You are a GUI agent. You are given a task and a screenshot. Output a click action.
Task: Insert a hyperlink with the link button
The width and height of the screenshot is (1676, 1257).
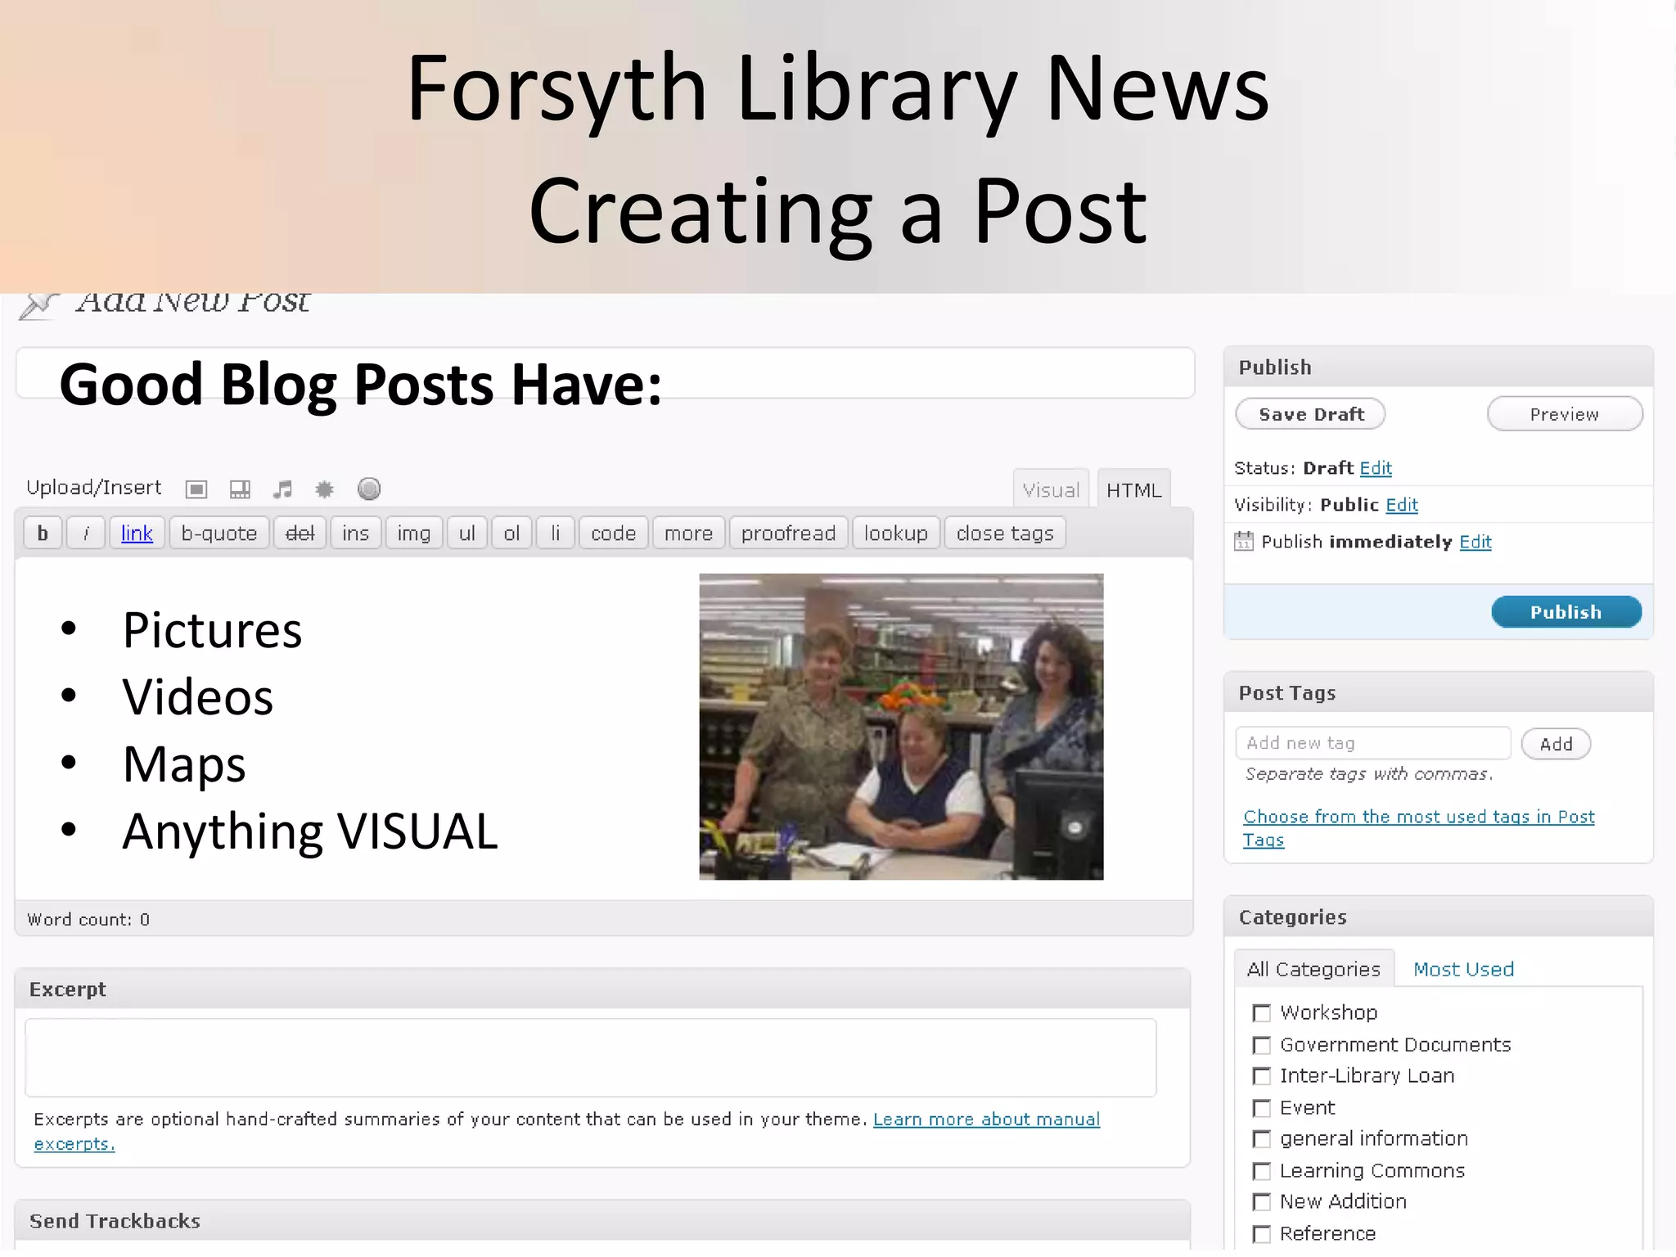137,534
